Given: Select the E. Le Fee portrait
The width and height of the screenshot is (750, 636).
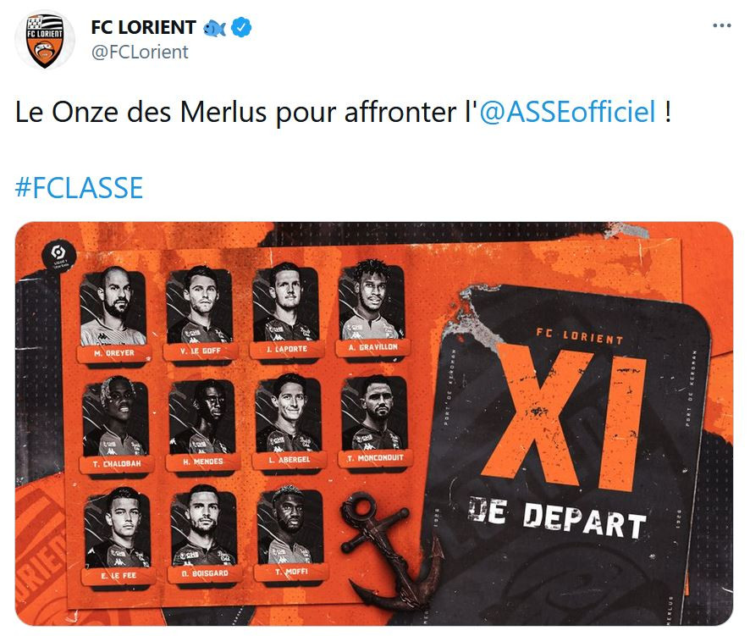Looking at the screenshot, I should point(118,528).
